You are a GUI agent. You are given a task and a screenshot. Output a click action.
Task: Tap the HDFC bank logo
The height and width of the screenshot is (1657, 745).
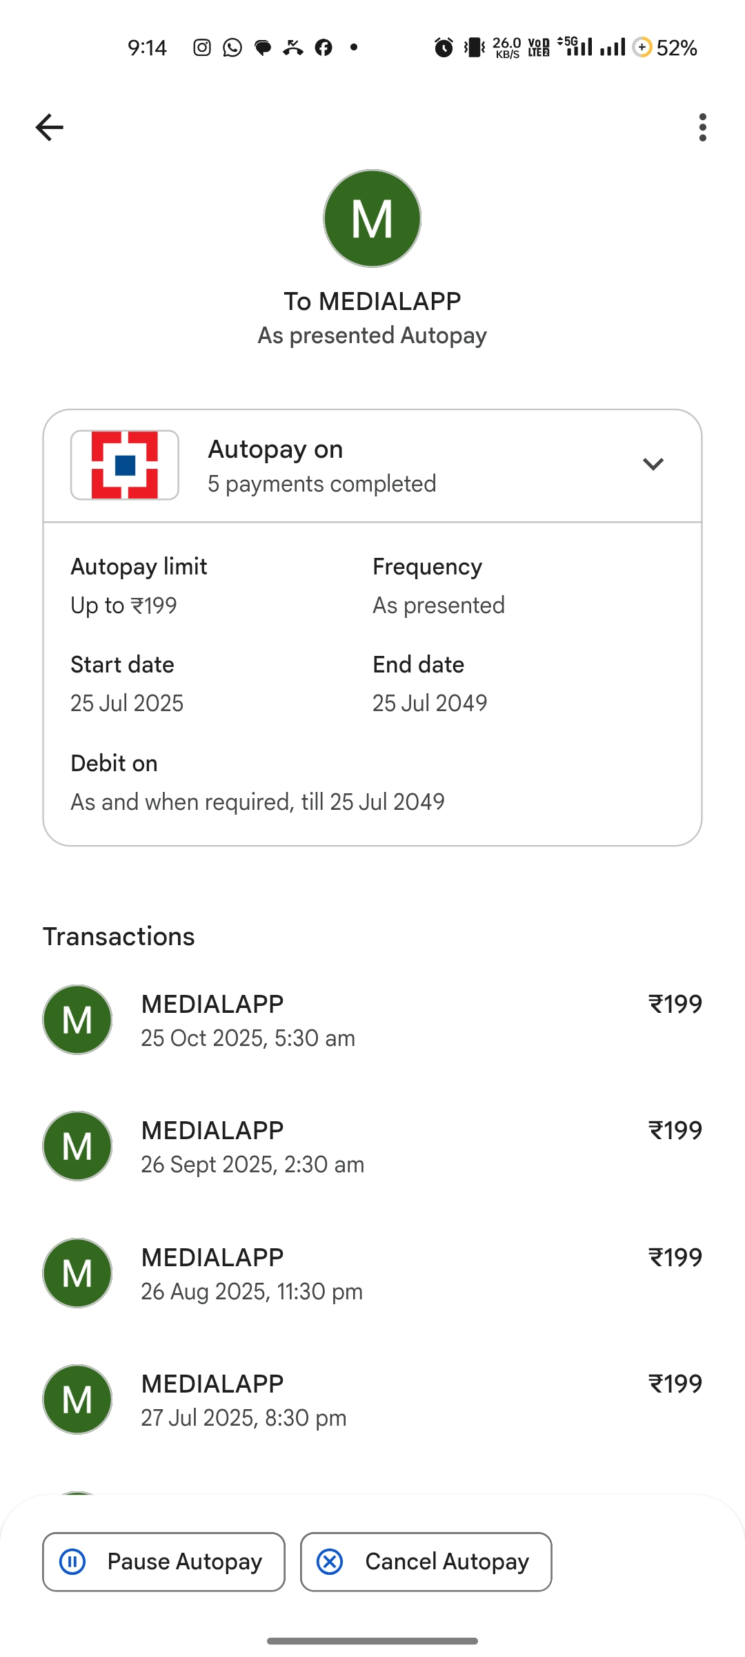pyautogui.click(x=125, y=465)
